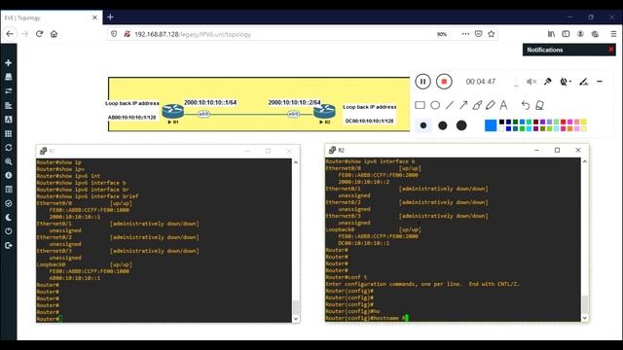Pick the yellow color swatch in top row
This screenshot has width=623, height=350.
584,122
